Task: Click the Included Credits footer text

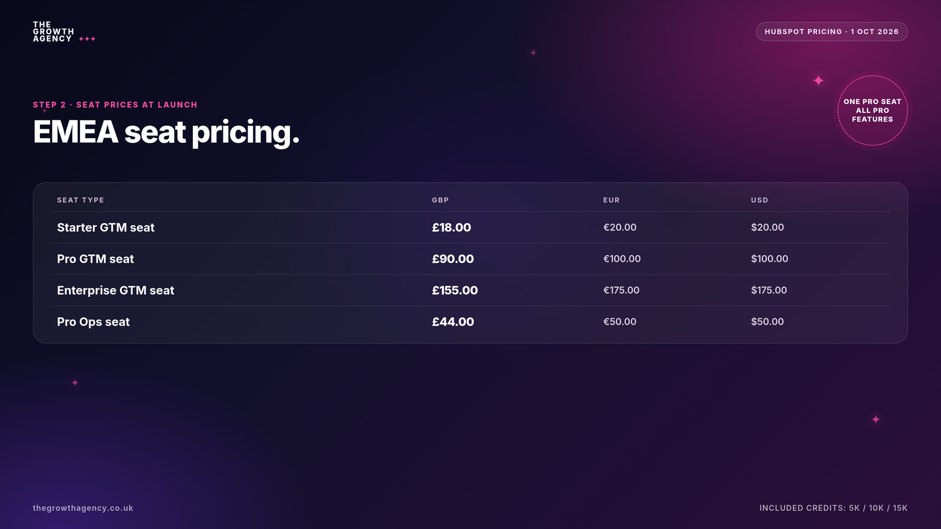Action: point(833,508)
